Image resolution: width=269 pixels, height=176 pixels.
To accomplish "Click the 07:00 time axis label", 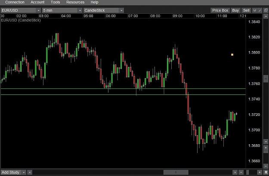I will click(133, 16).
